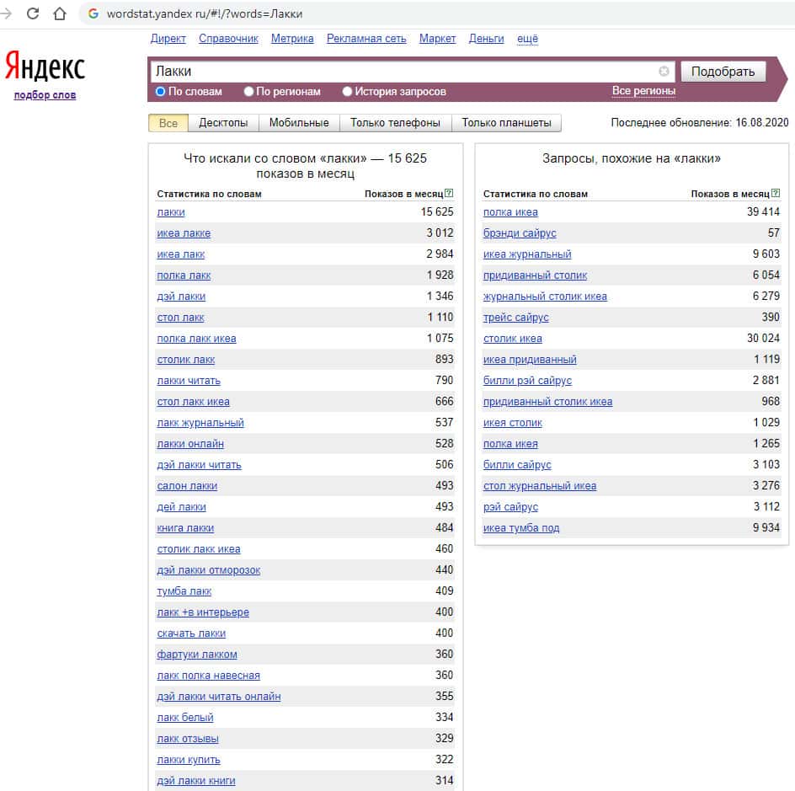Open the Деньги menu link
The height and width of the screenshot is (791, 795).
point(486,39)
